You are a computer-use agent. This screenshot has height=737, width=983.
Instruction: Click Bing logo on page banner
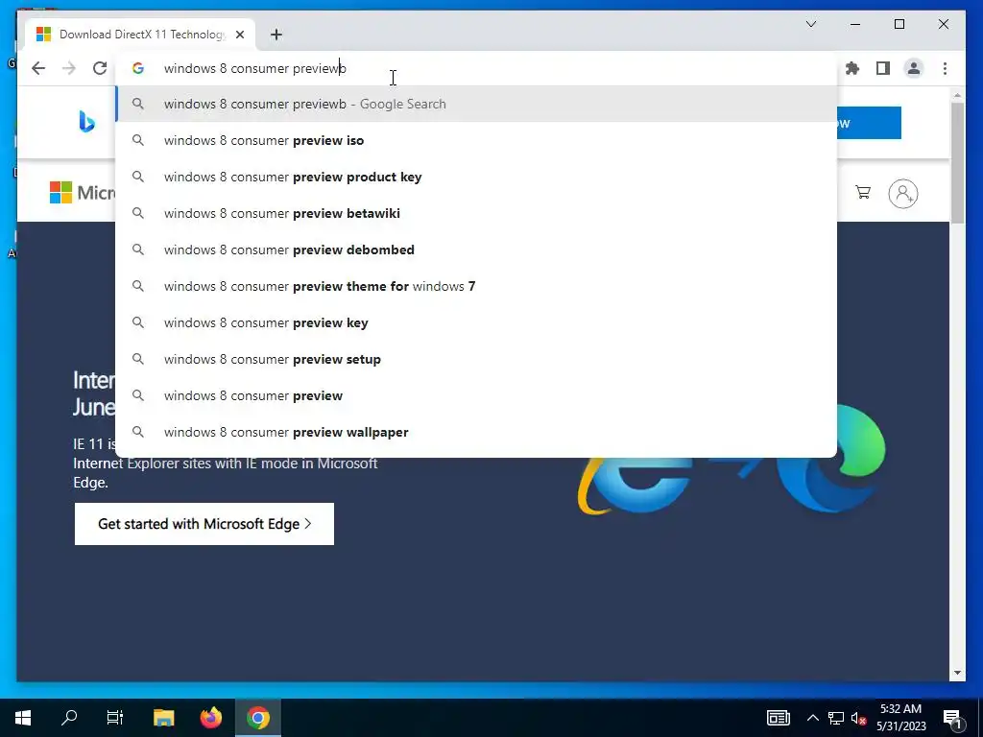(86, 122)
